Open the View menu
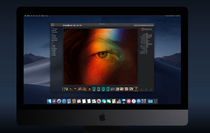This screenshot has width=210, height=133. [x=37, y=16]
